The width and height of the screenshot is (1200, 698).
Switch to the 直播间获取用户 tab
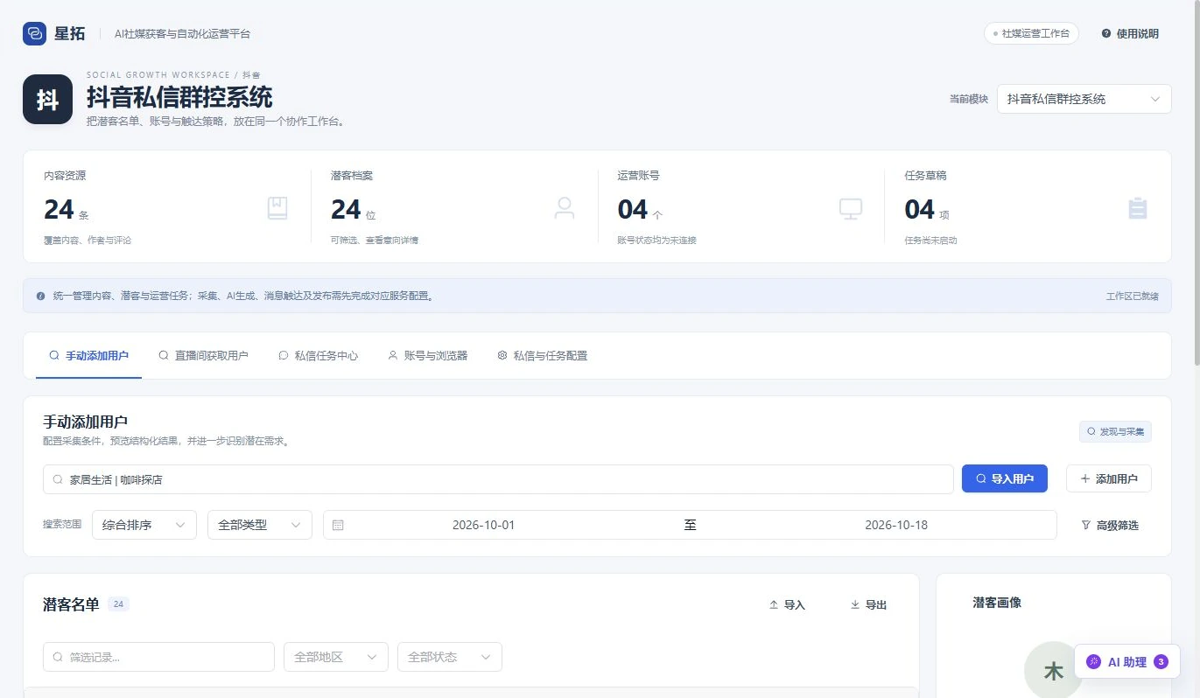point(203,355)
